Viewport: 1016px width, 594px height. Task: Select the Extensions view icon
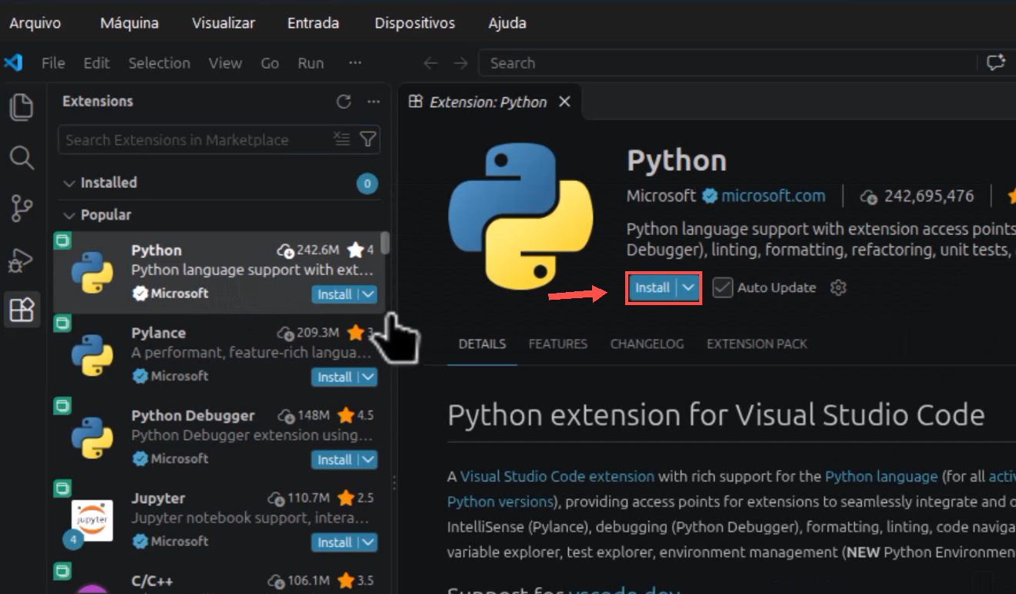pos(22,310)
